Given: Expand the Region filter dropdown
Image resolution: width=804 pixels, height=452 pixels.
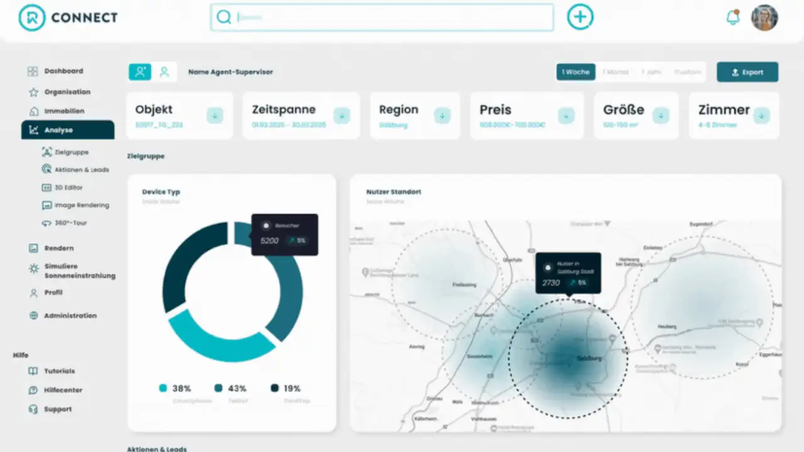Looking at the screenshot, I should [x=442, y=116].
